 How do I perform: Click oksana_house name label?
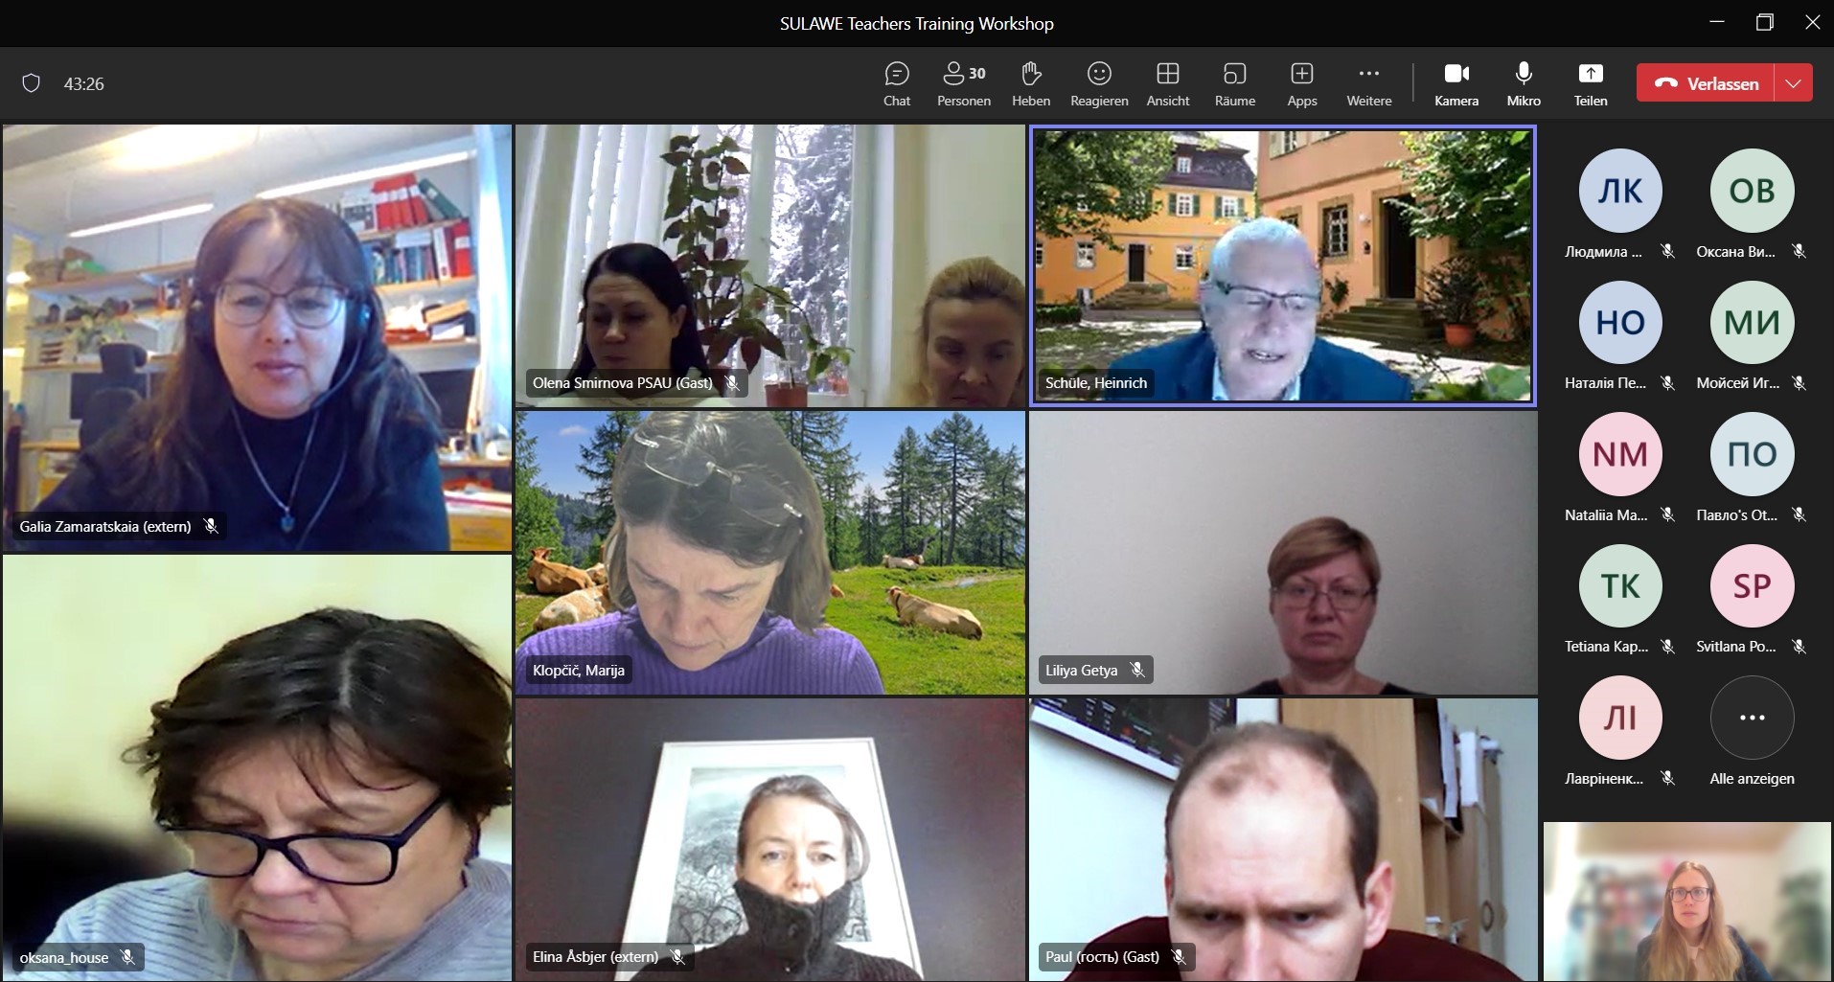pyautogui.click(x=64, y=957)
